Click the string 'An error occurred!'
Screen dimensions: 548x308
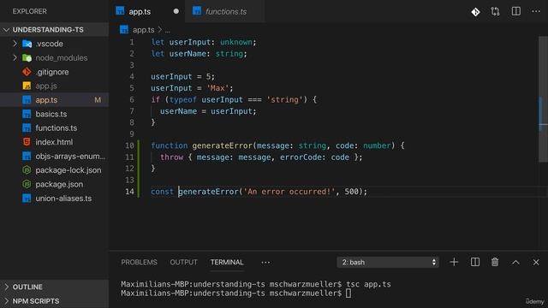pos(289,192)
